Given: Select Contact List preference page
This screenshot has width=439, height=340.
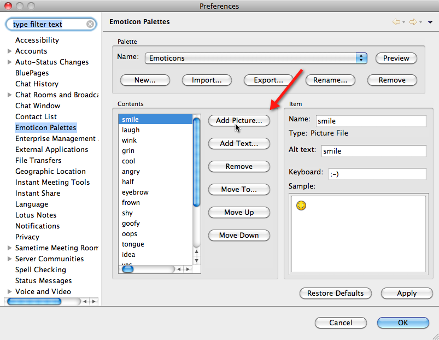Looking at the screenshot, I should 36,116.
